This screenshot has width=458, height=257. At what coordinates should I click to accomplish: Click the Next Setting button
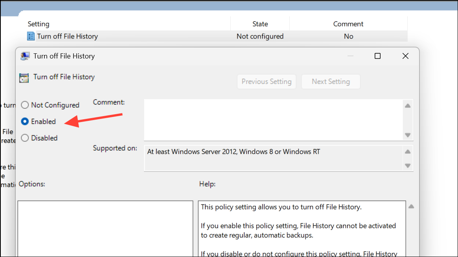coord(331,81)
